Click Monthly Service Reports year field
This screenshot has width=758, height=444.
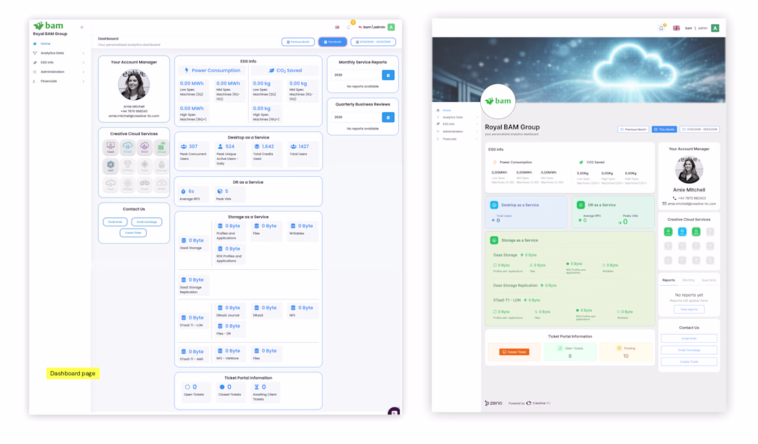356,75
